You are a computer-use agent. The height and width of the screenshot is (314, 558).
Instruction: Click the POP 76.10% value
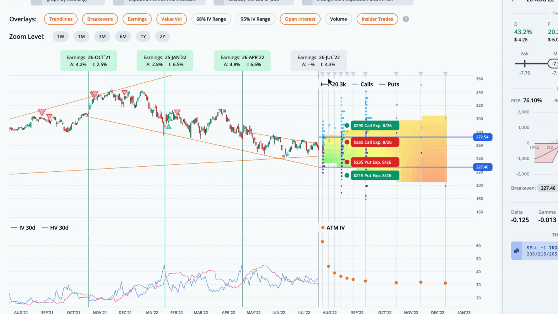pyautogui.click(x=532, y=100)
